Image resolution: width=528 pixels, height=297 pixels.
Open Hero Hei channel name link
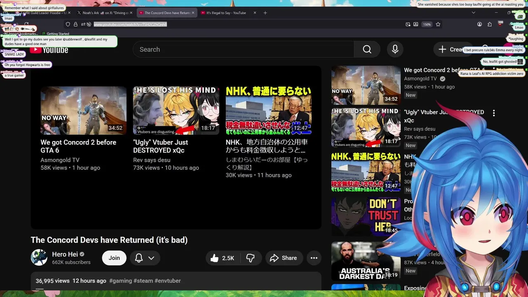(65, 254)
